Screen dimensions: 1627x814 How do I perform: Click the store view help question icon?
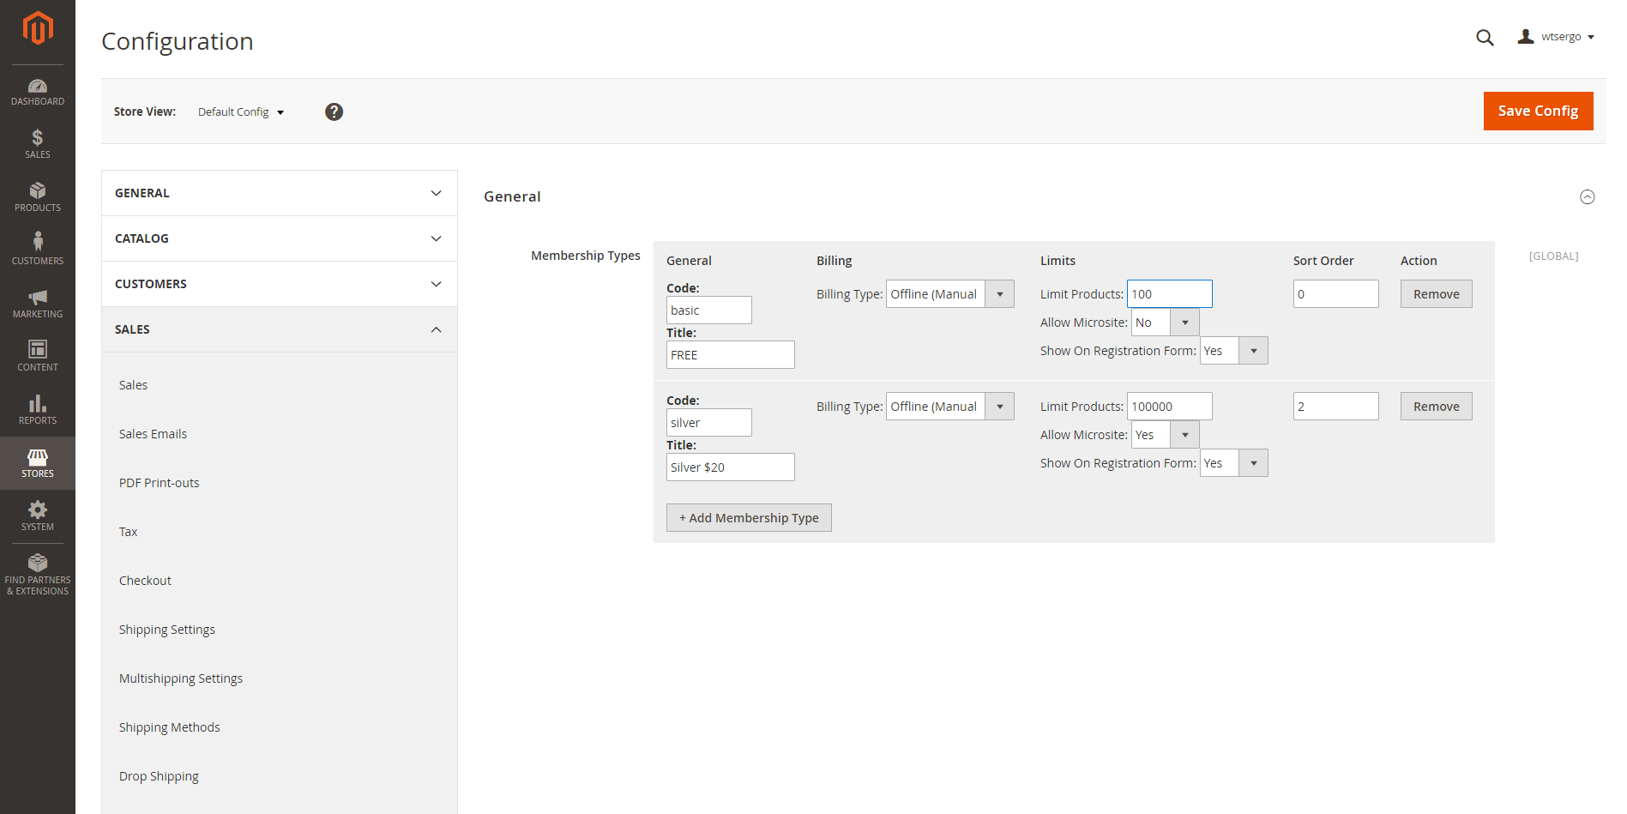(x=334, y=112)
